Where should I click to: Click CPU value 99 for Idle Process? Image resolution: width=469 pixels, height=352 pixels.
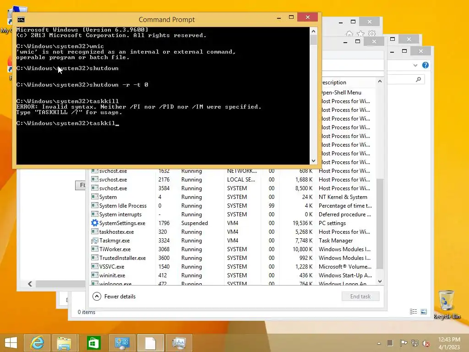click(271, 206)
